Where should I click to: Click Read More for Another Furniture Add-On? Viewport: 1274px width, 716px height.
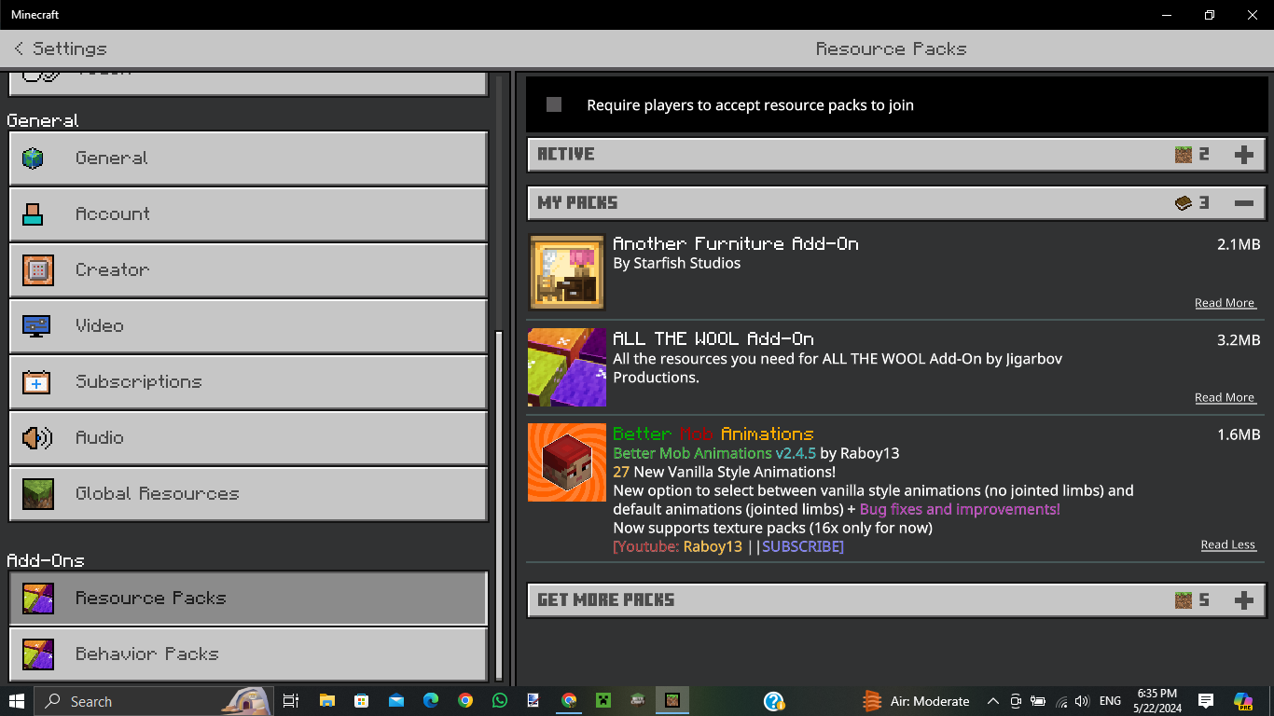[1226, 303]
